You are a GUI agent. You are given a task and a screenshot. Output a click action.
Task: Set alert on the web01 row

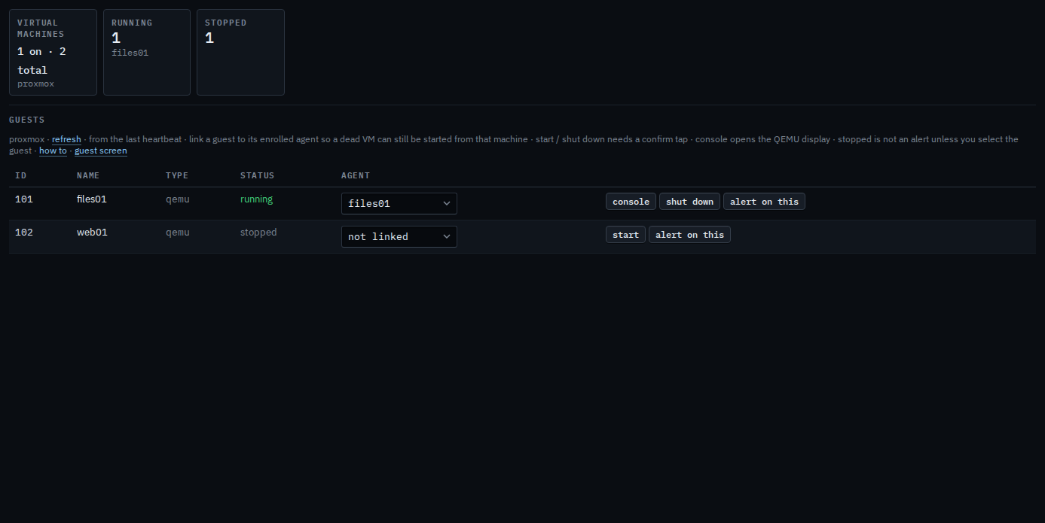click(x=689, y=235)
